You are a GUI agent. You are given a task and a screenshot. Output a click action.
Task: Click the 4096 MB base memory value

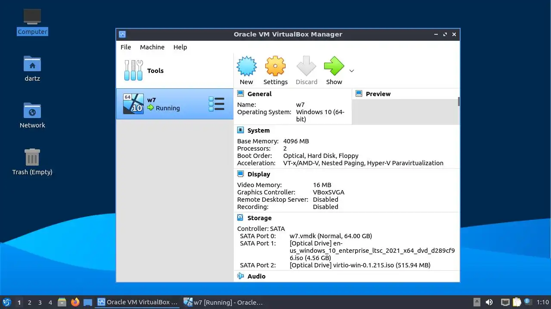coord(296,141)
